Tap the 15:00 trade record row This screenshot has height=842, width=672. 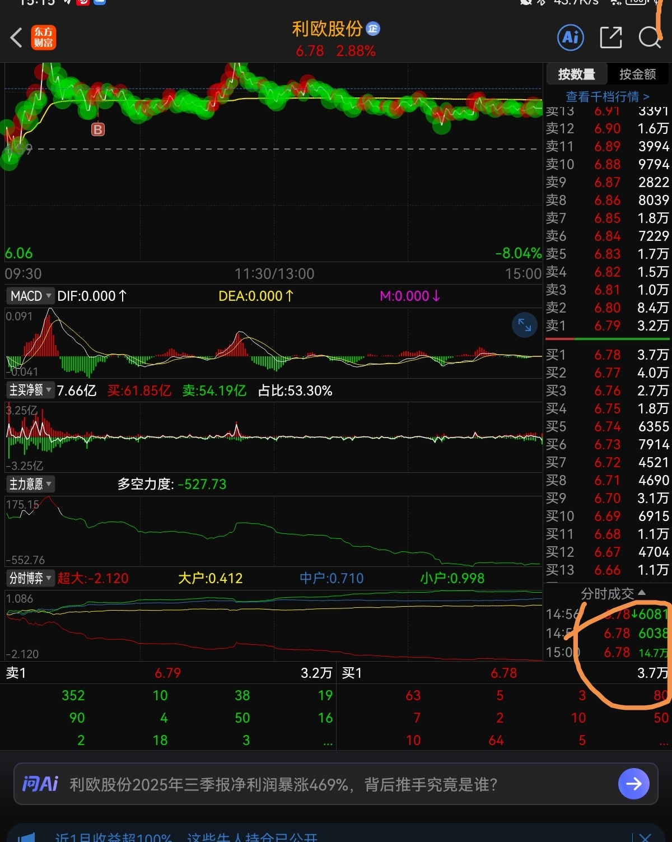coord(608,653)
